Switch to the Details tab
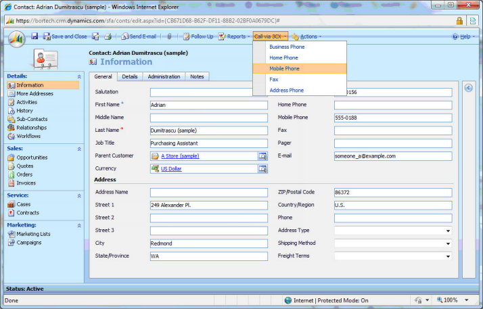This screenshot has height=309, width=483. tap(130, 76)
